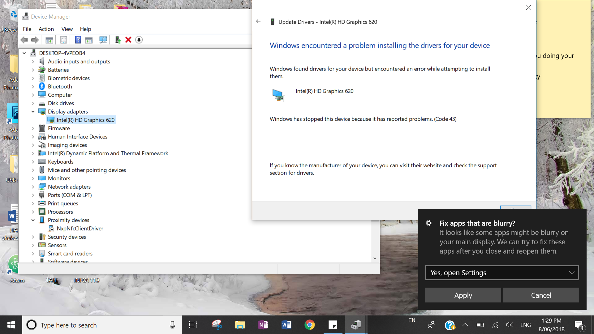Image resolution: width=594 pixels, height=334 pixels.
Task: Click the Forward arrow in Device Manager toolbar
Action: pyautogui.click(x=35, y=40)
